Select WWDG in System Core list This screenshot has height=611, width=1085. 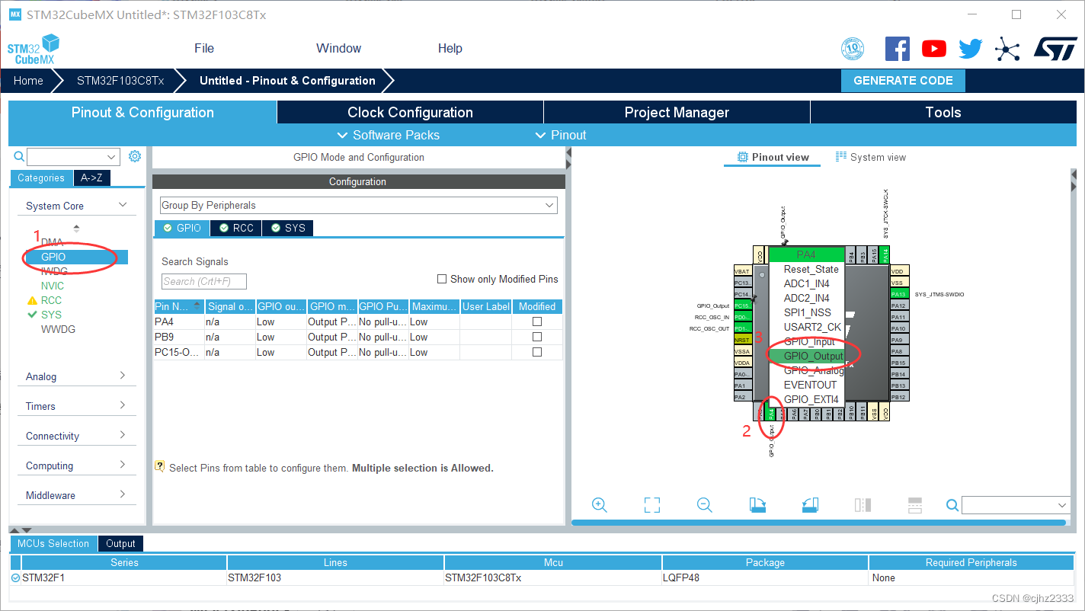click(x=58, y=329)
